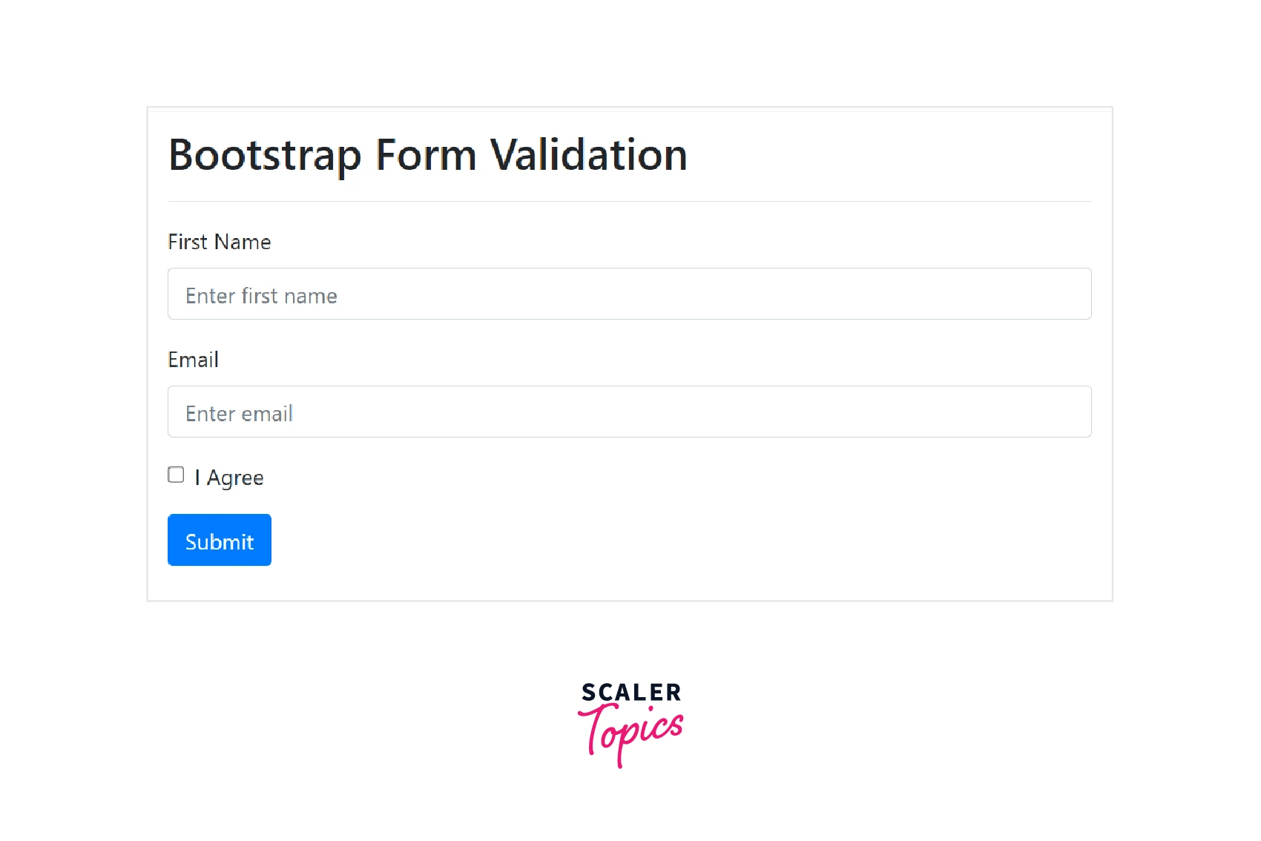Click the Topics script text in logo

coord(631,734)
